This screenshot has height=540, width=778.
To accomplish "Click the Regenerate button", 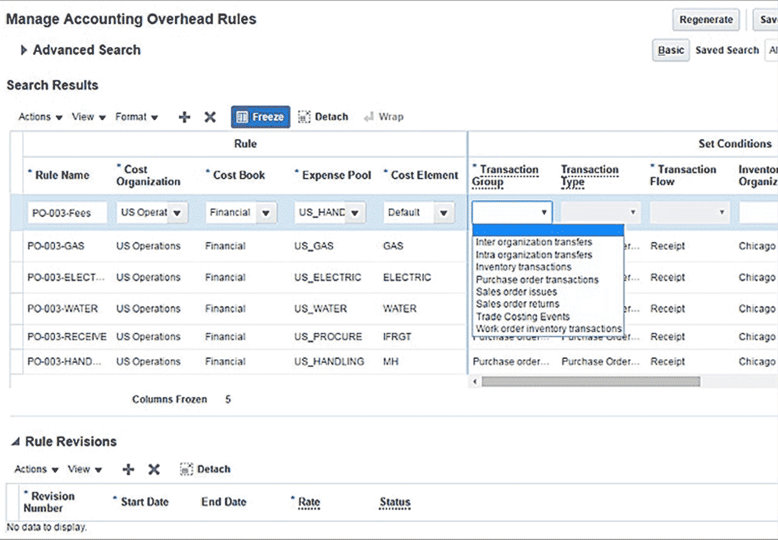I will click(x=706, y=20).
